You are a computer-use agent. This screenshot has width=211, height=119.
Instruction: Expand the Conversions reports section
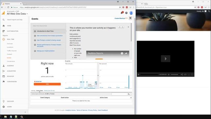click(x=12, y=82)
